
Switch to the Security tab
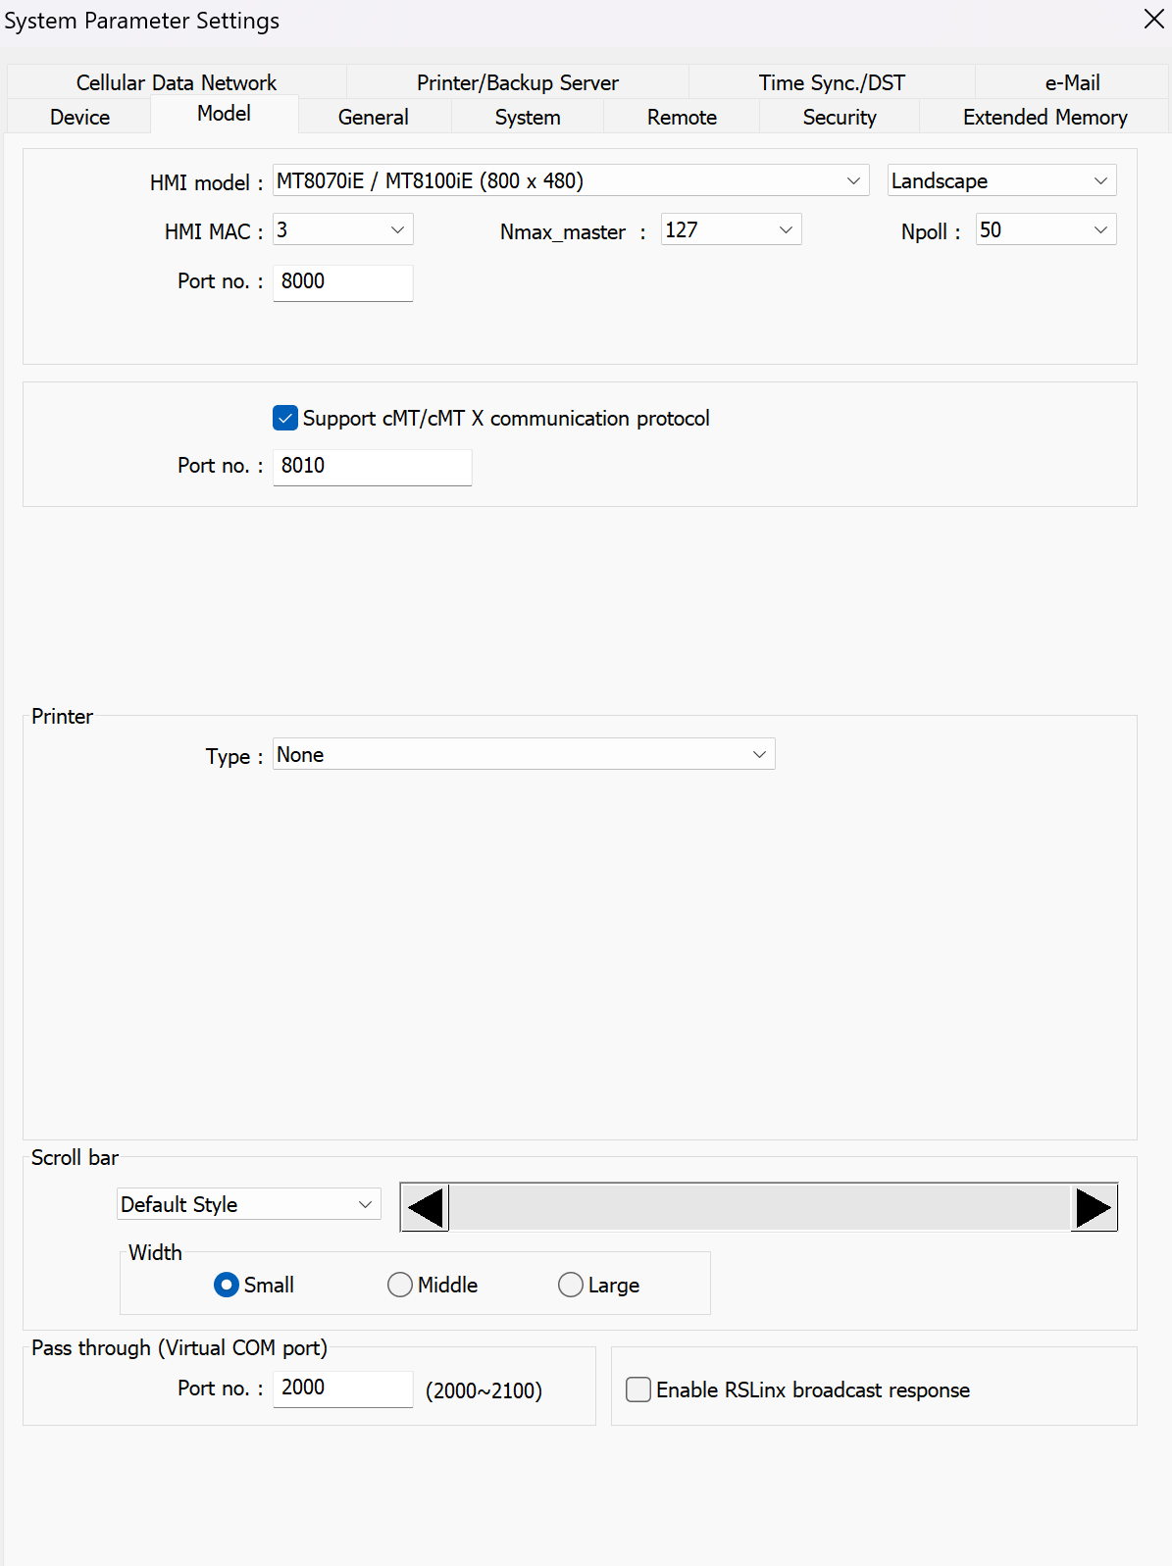click(839, 117)
